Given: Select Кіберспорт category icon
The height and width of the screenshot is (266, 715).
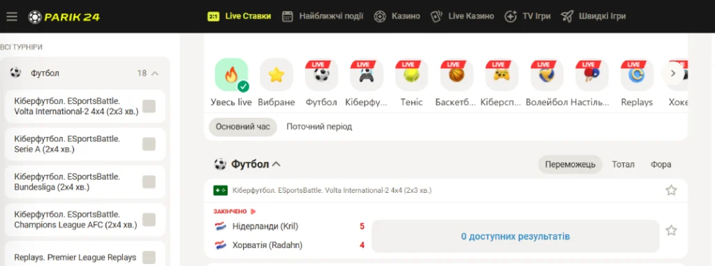Looking at the screenshot, I should click(501, 75).
